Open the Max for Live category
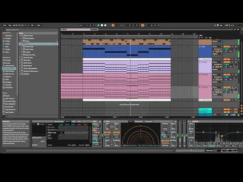The width and height of the screenshot is (243, 182). [x=10, y=74]
